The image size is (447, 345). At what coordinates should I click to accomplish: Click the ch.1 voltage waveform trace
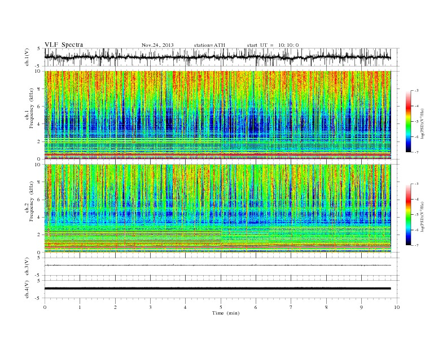[217, 57]
